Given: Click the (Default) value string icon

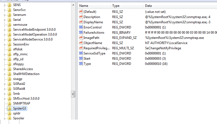Looking at the screenshot, I should click(x=81, y=11).
